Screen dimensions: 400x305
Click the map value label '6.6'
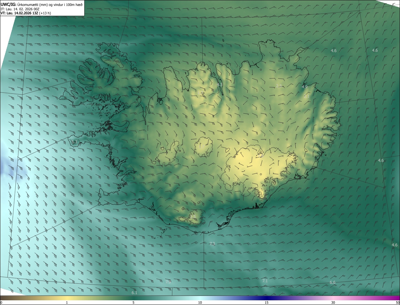(332, 282)
